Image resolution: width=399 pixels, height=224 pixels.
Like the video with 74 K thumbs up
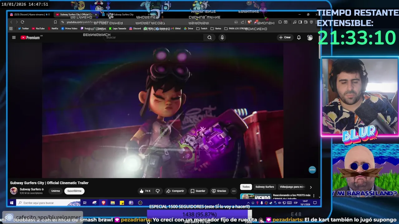tap(145, 191)
